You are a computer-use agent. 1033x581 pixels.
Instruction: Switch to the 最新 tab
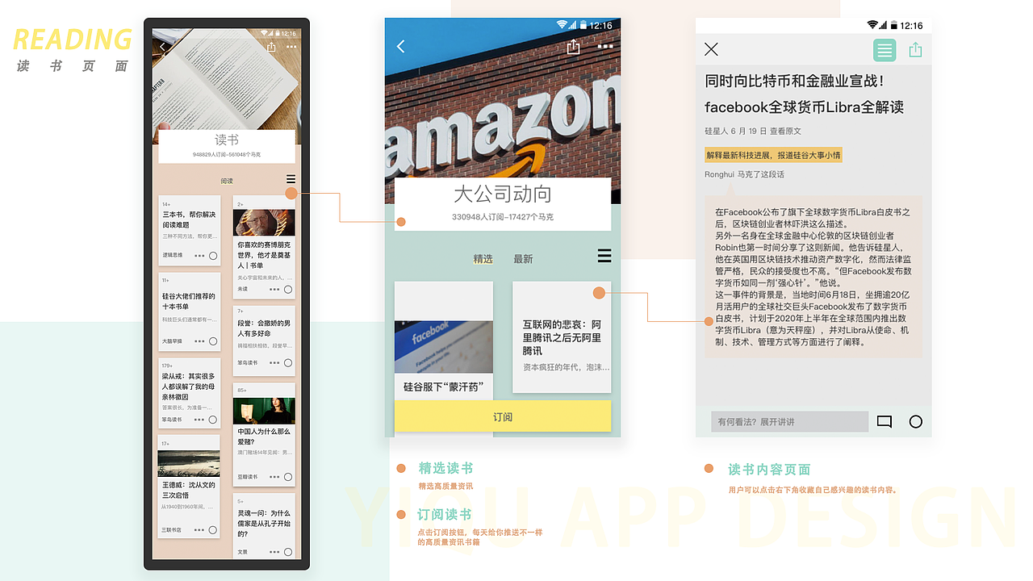tap(523, 259)
